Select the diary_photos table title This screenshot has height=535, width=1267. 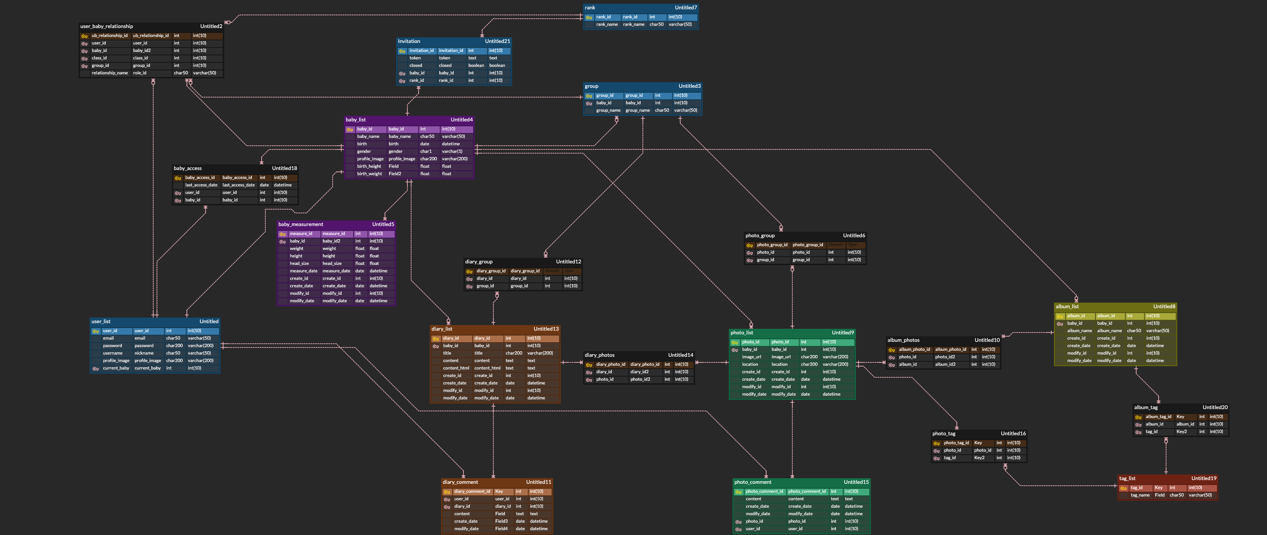[599, 355]
